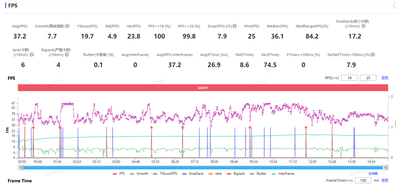Open BigJank (/10min) help icon

click(x=67, y=55)
